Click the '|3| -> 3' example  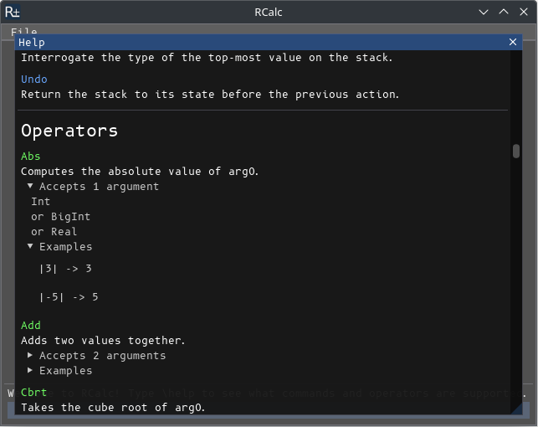tap(65, 269)
